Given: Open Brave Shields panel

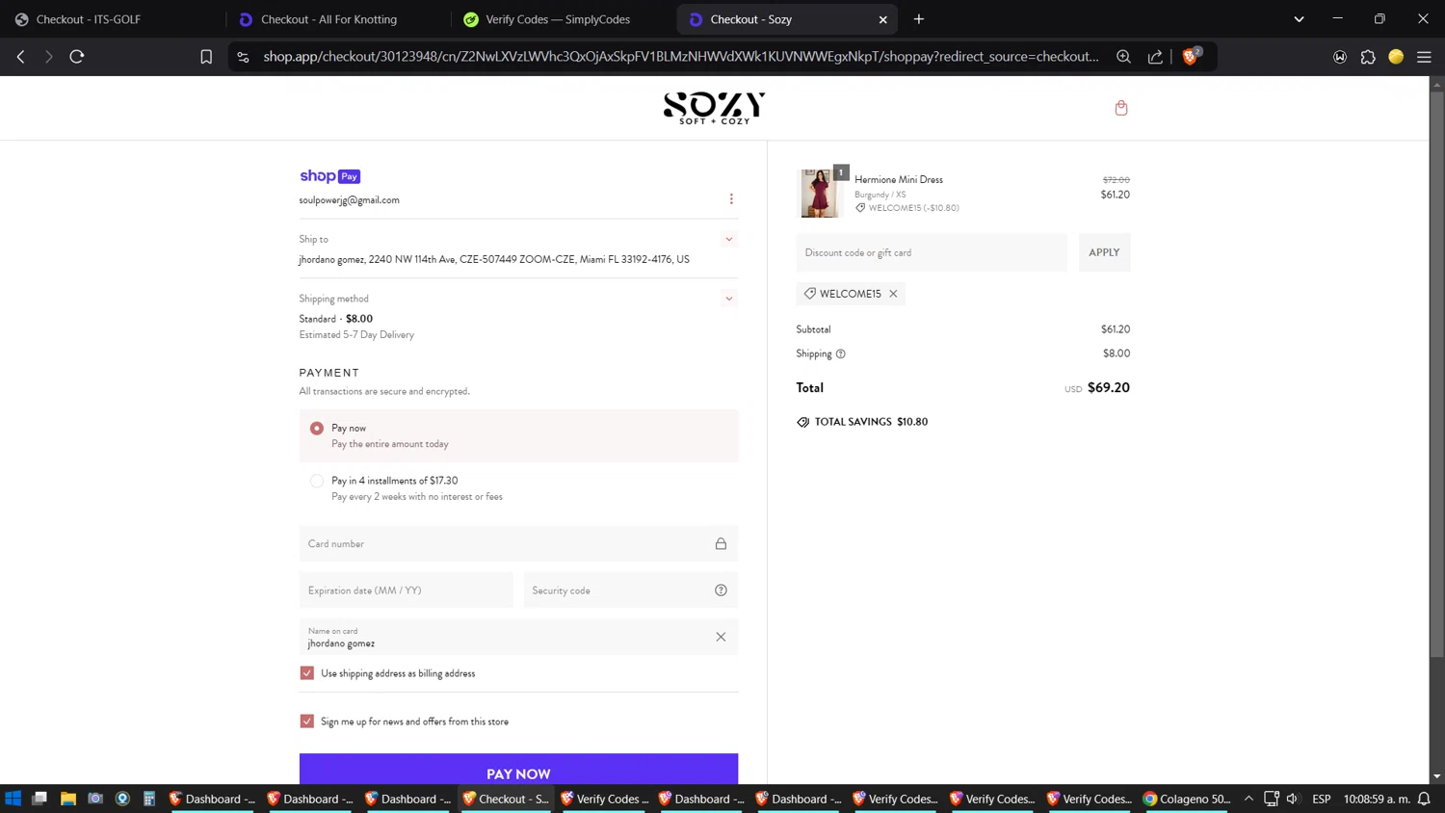Looking at the screenshot, I should [x=1191, y=57].
